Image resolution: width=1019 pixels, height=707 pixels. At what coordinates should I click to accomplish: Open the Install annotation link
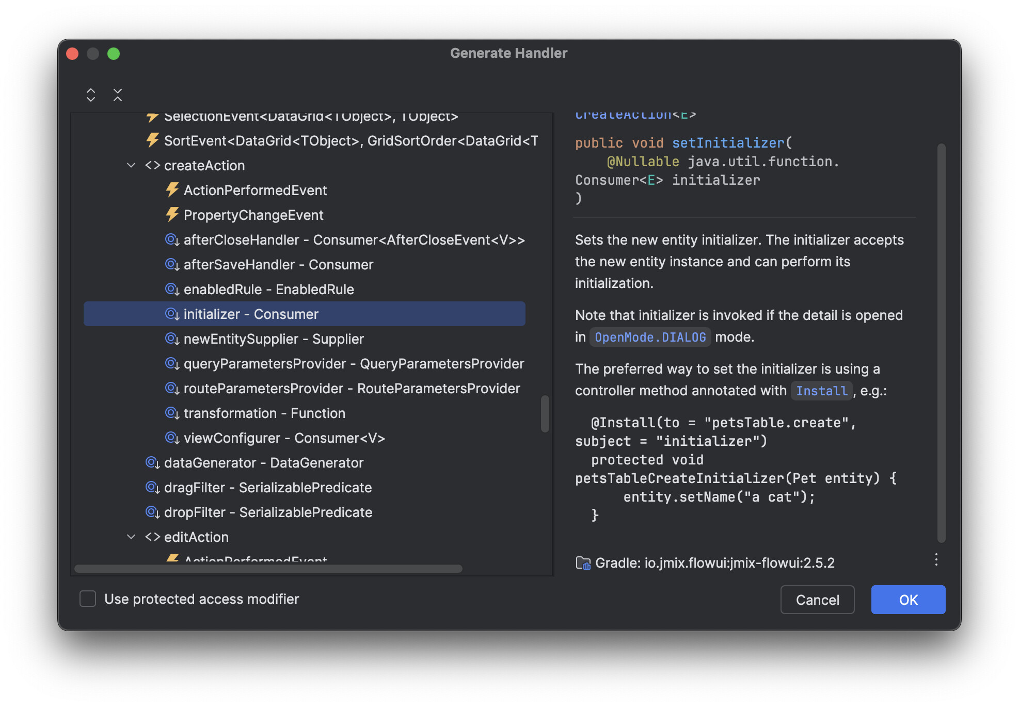(822, 391)
